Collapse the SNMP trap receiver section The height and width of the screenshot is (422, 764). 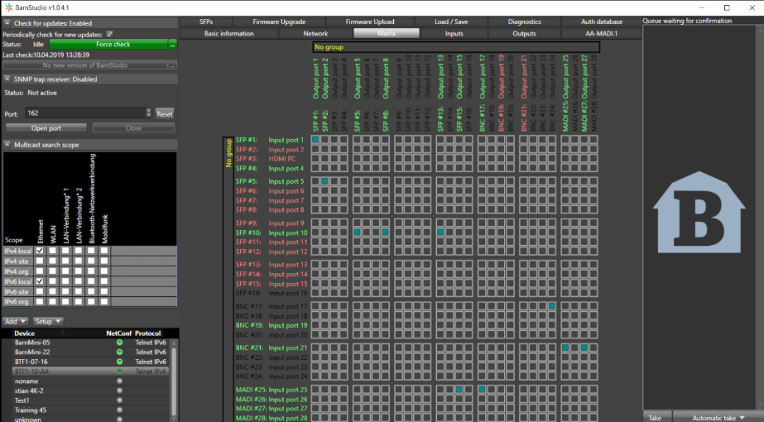click(7, 79)
